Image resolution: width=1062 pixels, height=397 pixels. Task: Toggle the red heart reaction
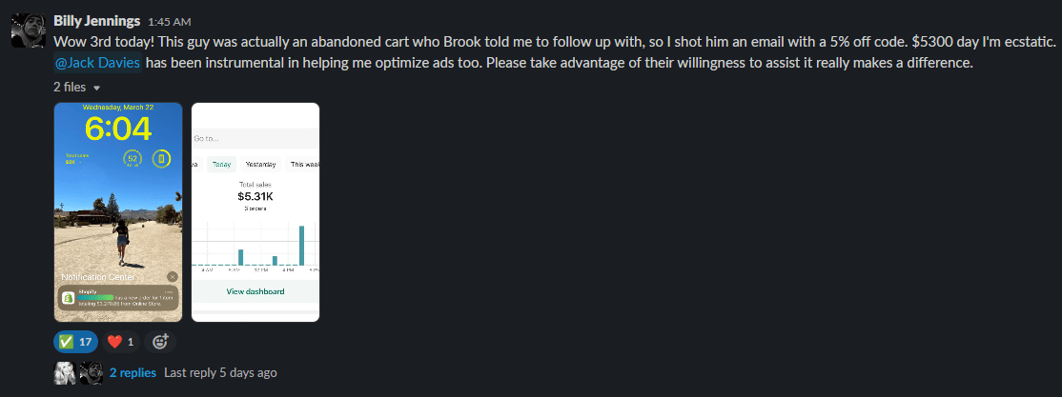(x=120, y=342)
